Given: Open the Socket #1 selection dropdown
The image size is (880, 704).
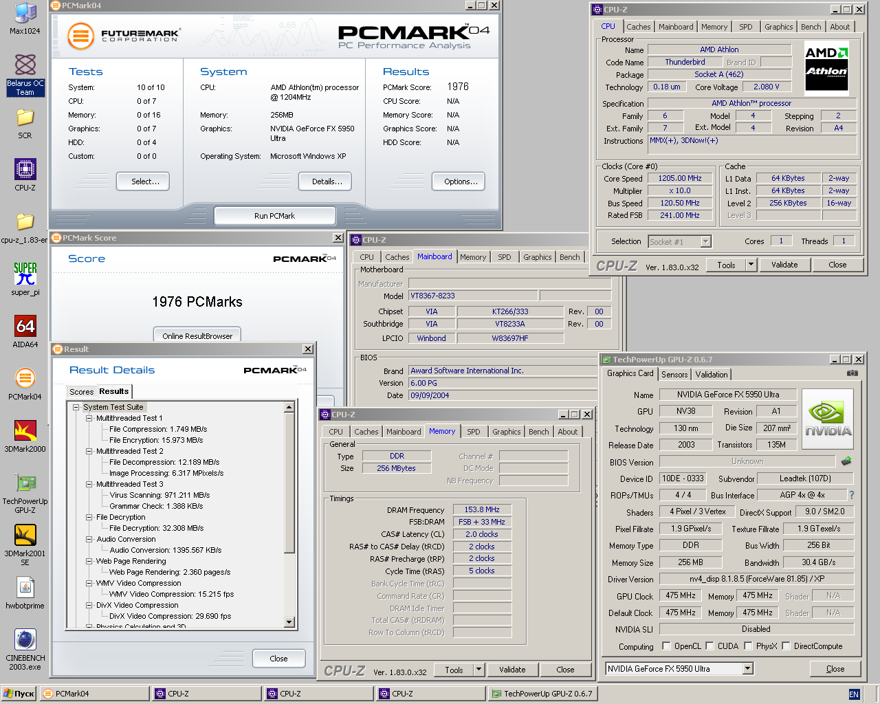Looking at the screenshot, I should point(705,242).
